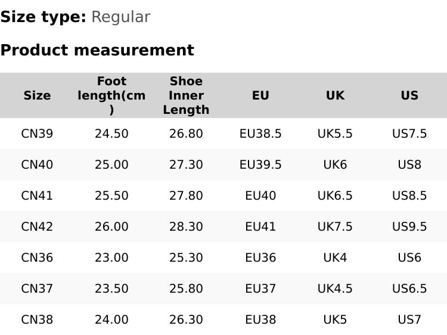
Task: Click the Size column header
Action: 37,95
